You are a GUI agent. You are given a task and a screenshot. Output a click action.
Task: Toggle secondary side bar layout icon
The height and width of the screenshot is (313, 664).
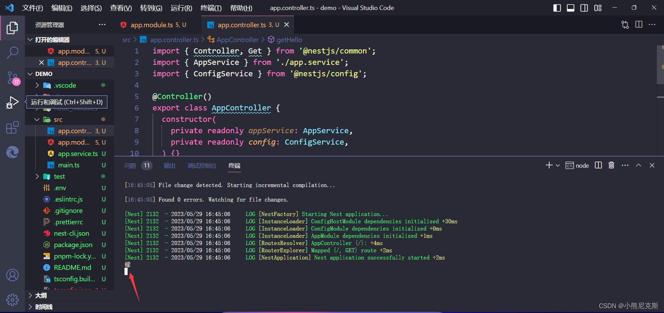pyautogui.click(x=584, y=8)
